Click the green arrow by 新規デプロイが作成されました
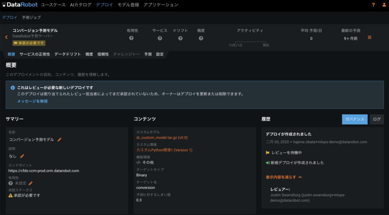The height and width of the screenshot is (215, 389). point(267,163)
